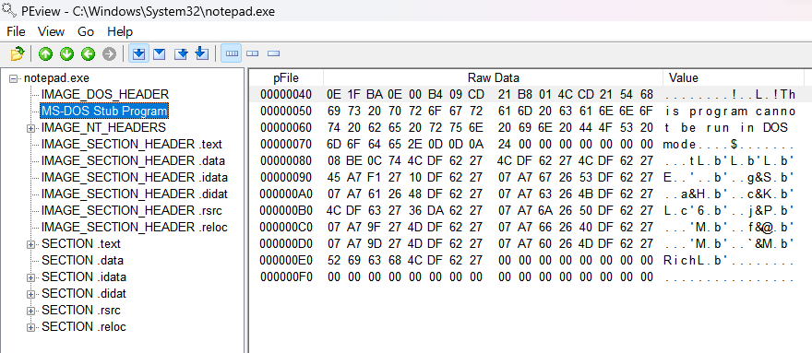812x353 pixels.
Task: Select IMAGE_SECTION_HEADER .didat
Action: pos(135,194)
